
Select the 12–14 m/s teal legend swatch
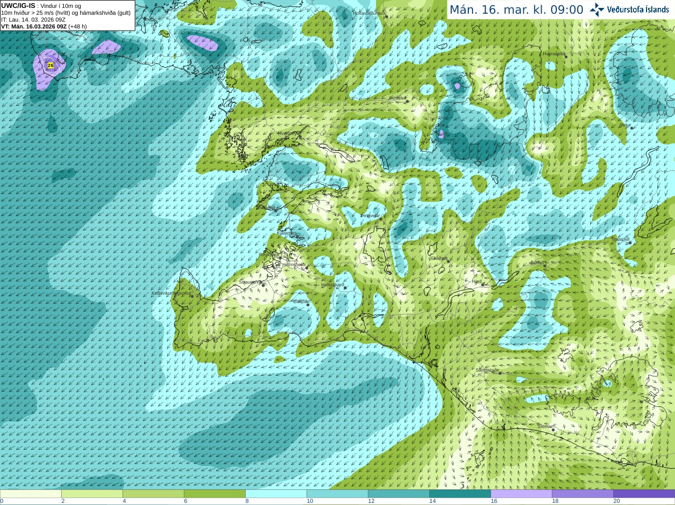click(399, 494)
